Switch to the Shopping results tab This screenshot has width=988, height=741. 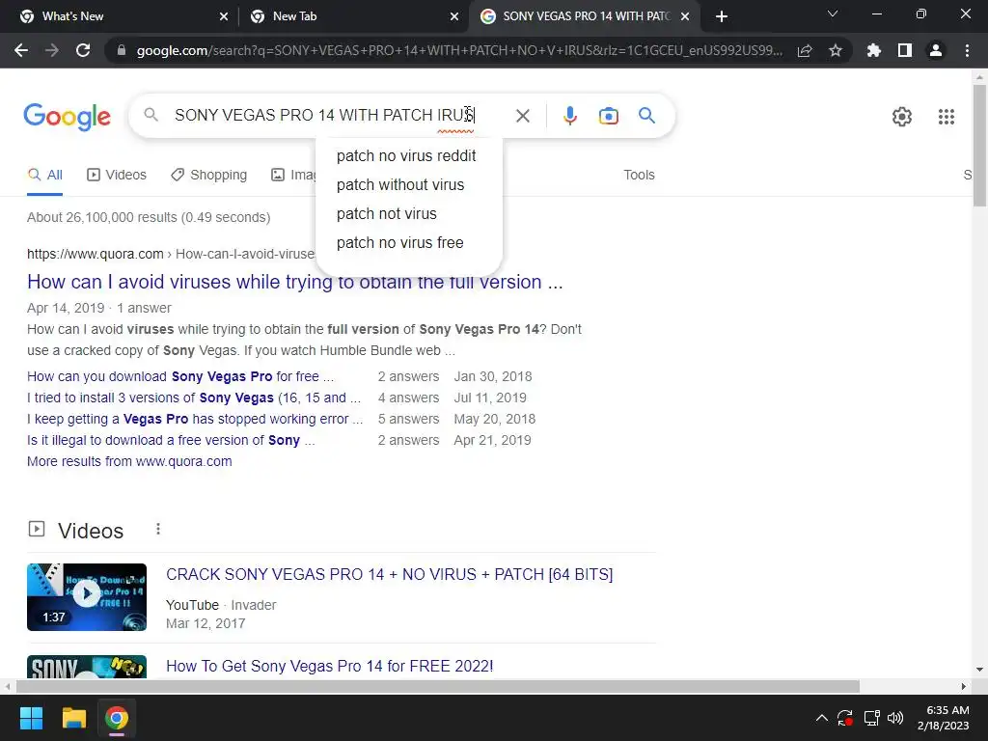click(209, 176)
